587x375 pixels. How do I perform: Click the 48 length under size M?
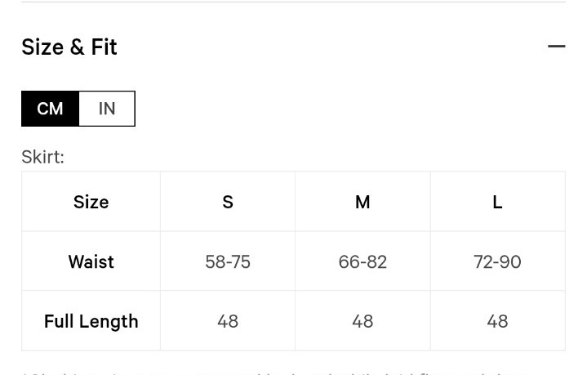tap(362, 321)
